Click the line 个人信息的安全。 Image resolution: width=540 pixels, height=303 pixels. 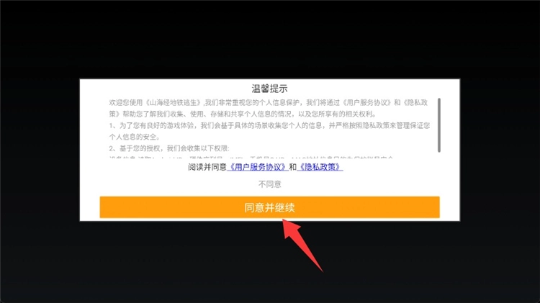pos(135,137)
